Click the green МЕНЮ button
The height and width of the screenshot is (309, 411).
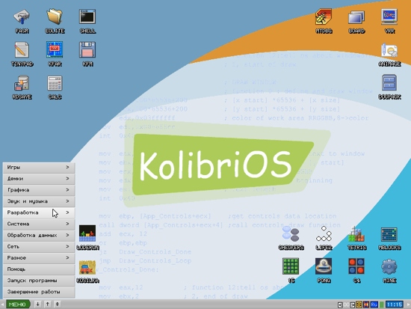18,305
